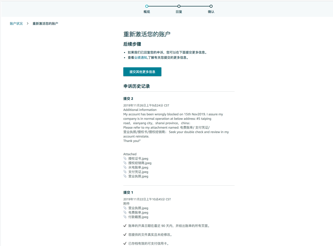Click the 提交 1 submission heading
This screenshot has height=246, width=333.
[128, 192]
